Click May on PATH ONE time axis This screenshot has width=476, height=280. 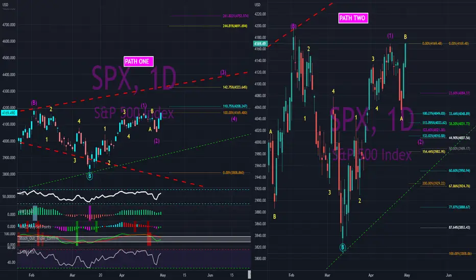[163, 275]
